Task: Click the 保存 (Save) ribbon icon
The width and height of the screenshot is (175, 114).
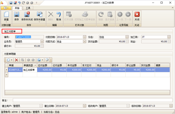Action: click(16, 16)
